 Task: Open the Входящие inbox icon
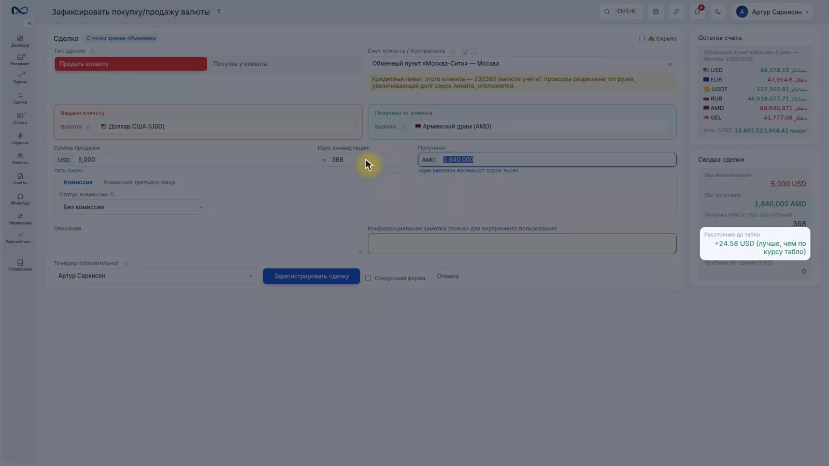click(x=20, y=60)
